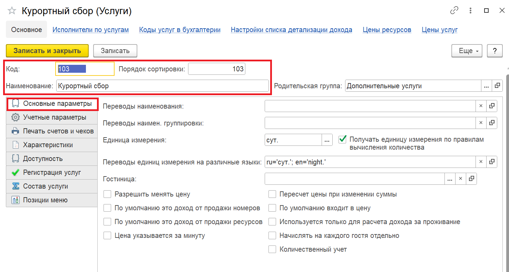The image size is (509, 272).
Task: Choose Единица измерения via ellipsis button
Action: tap(327, 140)
